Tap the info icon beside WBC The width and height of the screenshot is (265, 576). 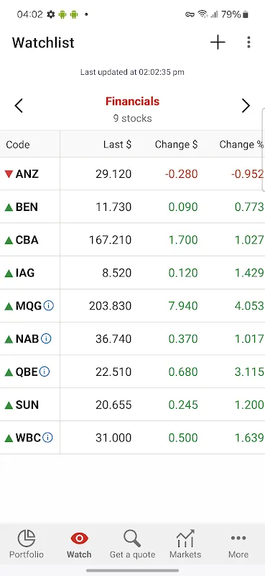(x=47, y=438)
